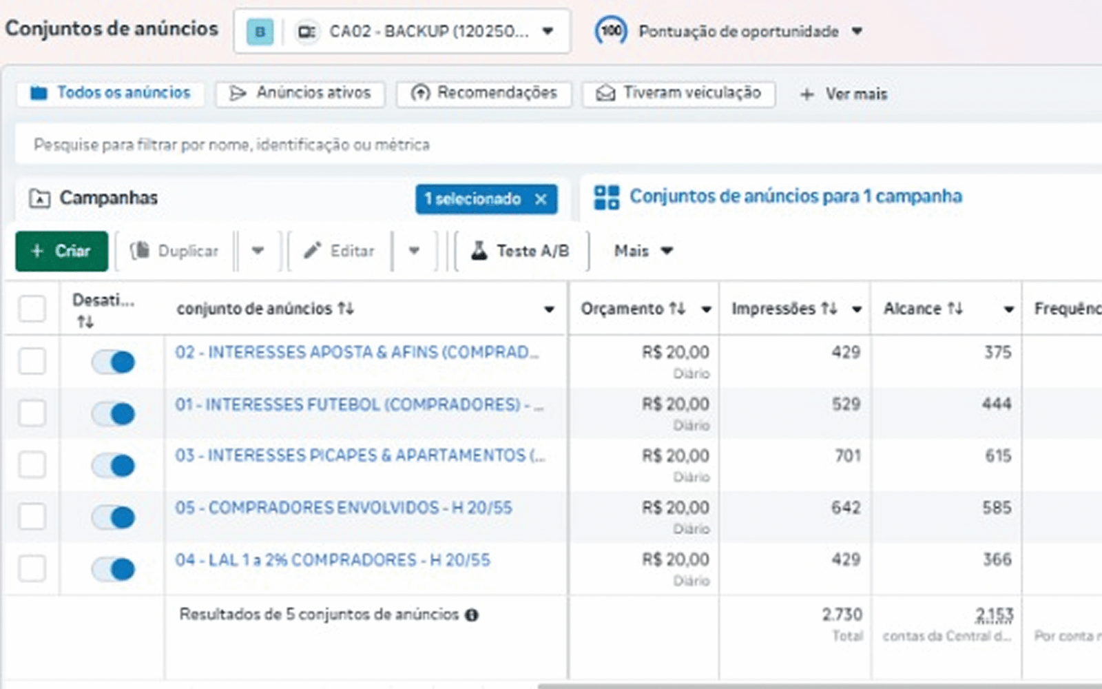The height and width of the screenshot is (689, 1102).
Task: Select the Recomendações tab
Action: click(x=484, y=93)
